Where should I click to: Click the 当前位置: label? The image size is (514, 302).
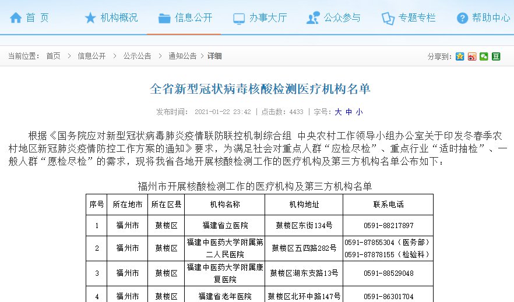point(23,56)
